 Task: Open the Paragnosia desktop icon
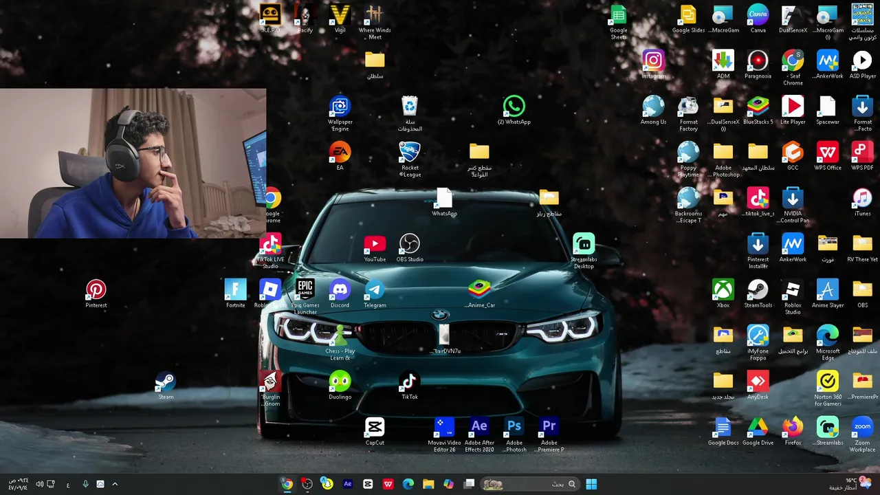tap(758, 64)
